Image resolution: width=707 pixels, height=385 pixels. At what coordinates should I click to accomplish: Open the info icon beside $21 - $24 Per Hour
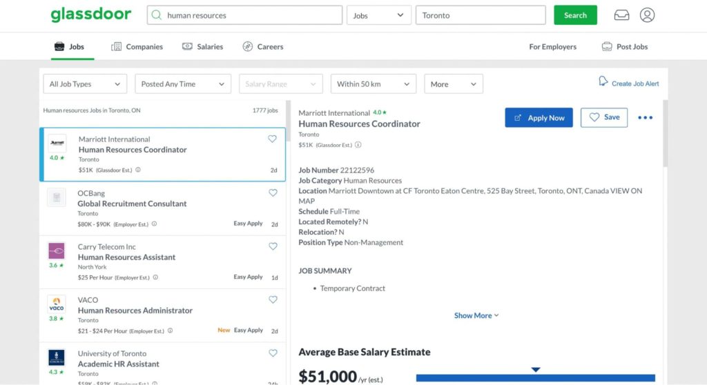170,330
